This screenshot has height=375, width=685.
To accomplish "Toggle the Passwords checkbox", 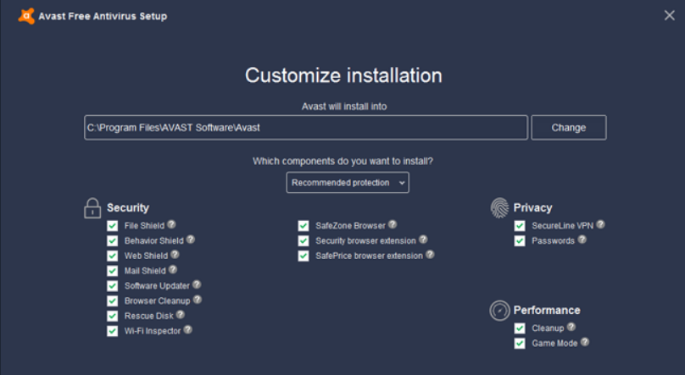I will 520,240.
